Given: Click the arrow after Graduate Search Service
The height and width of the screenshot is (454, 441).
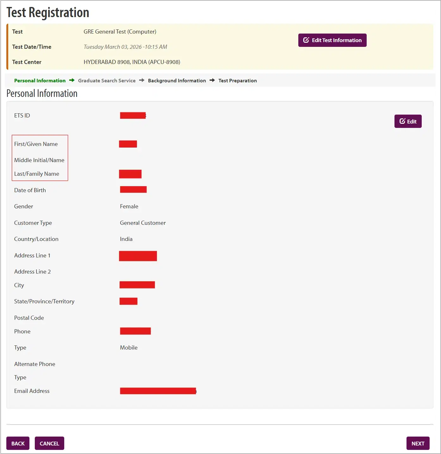Looking at the screenshot, I should (142, 80).
